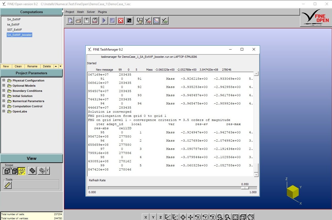Click the fit view arrows icon
This screenshot has height=220, width=332.
[x=183, y=217]
